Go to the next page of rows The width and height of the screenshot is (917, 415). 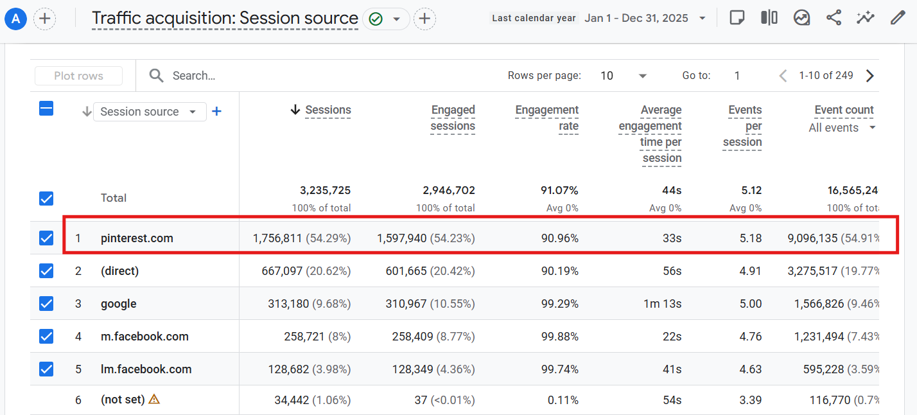870,76
